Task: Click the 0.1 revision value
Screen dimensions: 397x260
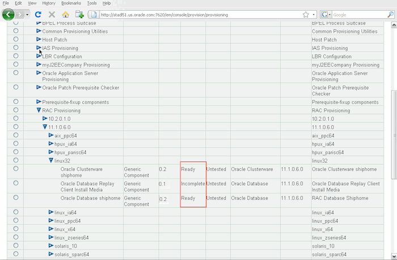Action: coord(162,184)
